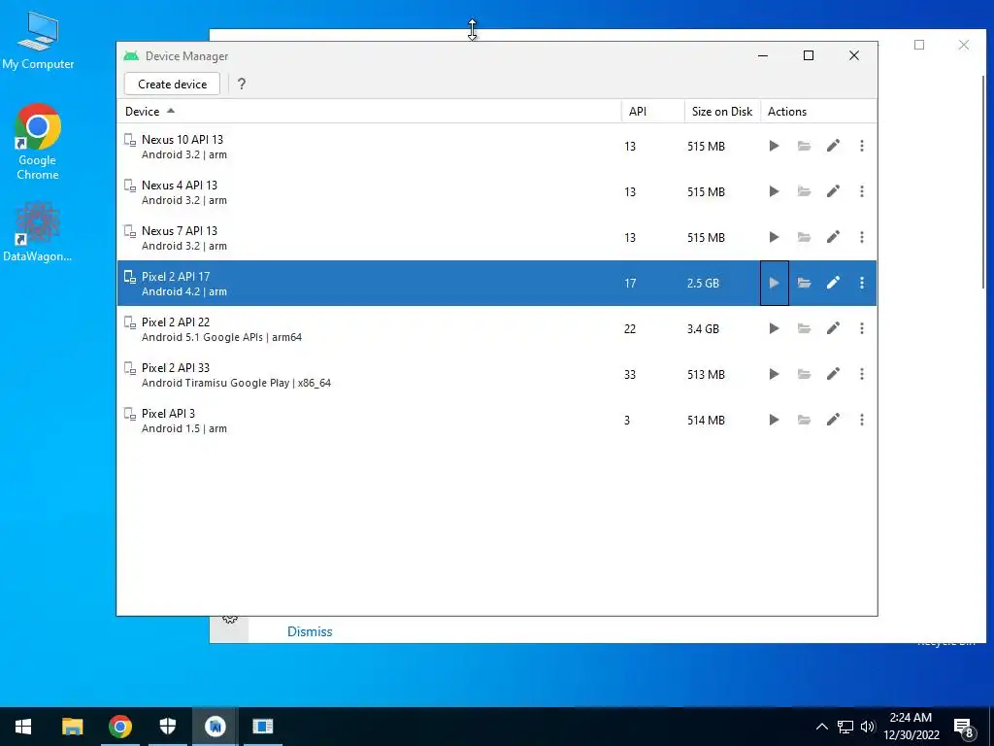Edit the Pixel 2 API 17 device

click(833, 283)
